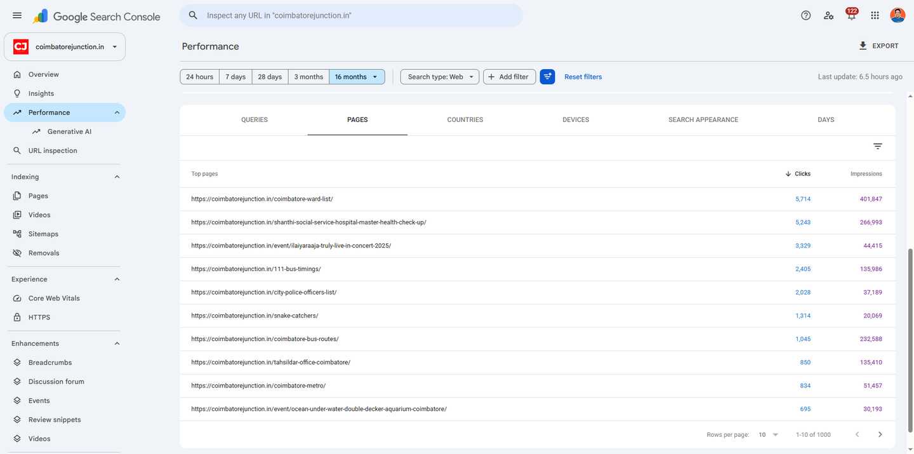Collapse the Performance section chevron

tap(117, 112)
